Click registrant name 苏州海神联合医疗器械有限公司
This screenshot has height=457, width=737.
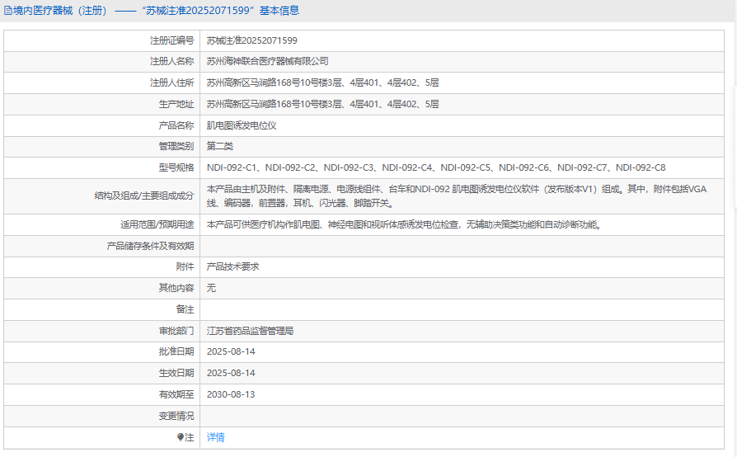(x=267, y=62)
